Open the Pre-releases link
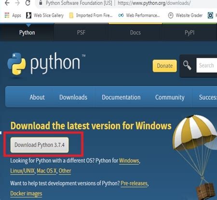Viewport: 217px width, 200px height. click(x=134, y=183)
